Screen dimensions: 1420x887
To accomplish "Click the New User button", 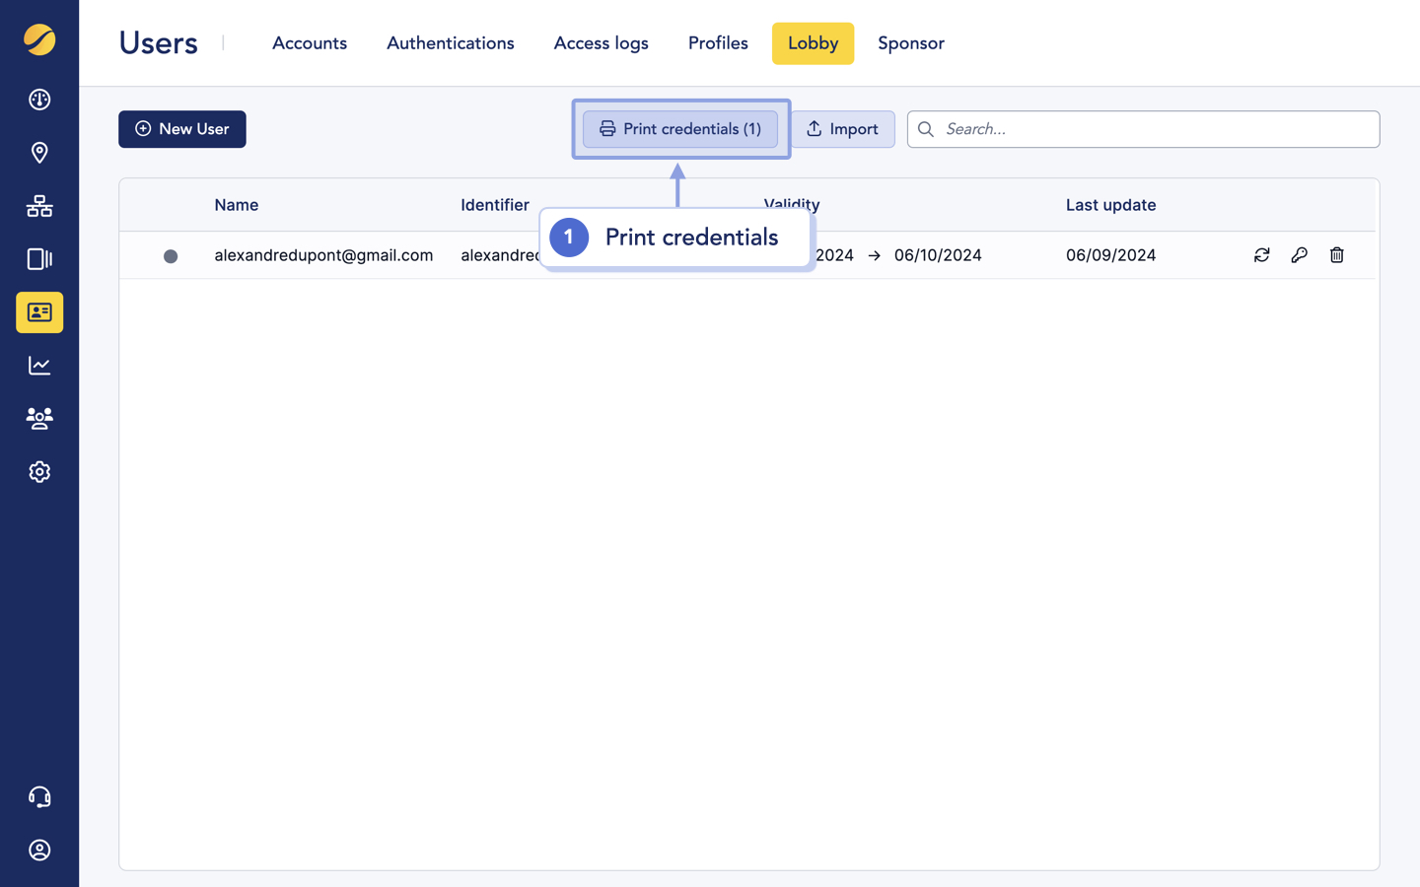I will point(181,129).
